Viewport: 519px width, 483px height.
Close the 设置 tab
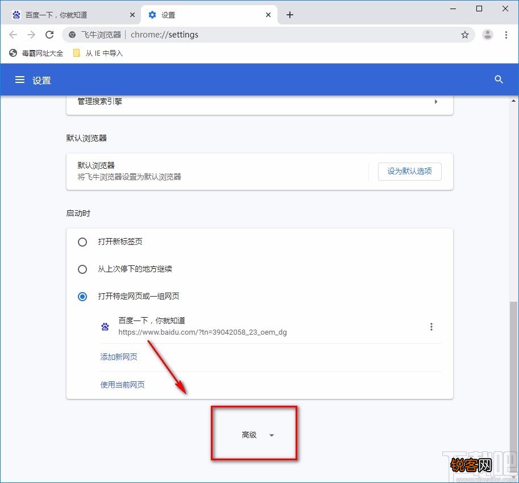pyautogui.click(x=268, y=15)
